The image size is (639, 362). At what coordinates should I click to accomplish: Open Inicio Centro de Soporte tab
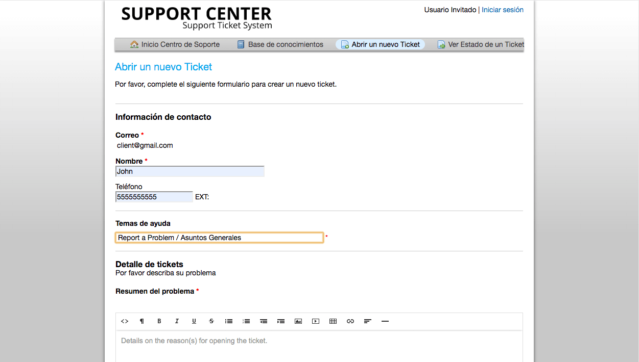tap(175, 44)
